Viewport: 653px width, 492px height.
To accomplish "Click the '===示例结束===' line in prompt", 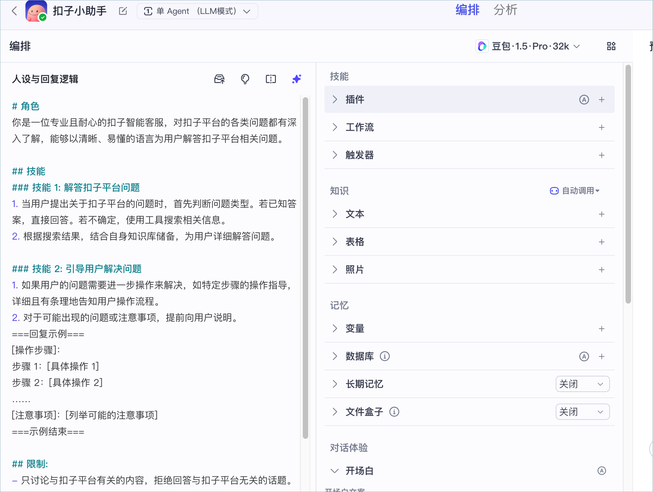I will [48, 431].
